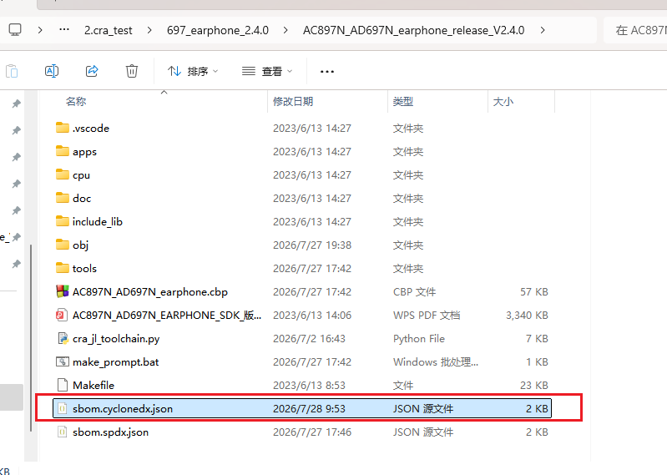The image size is (667, 475).
Task: Select the file name sbom.spdx.json
Action: coord(110,432)
